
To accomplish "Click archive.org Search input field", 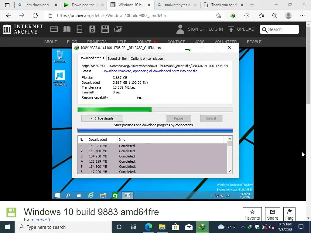I will 279,29.
